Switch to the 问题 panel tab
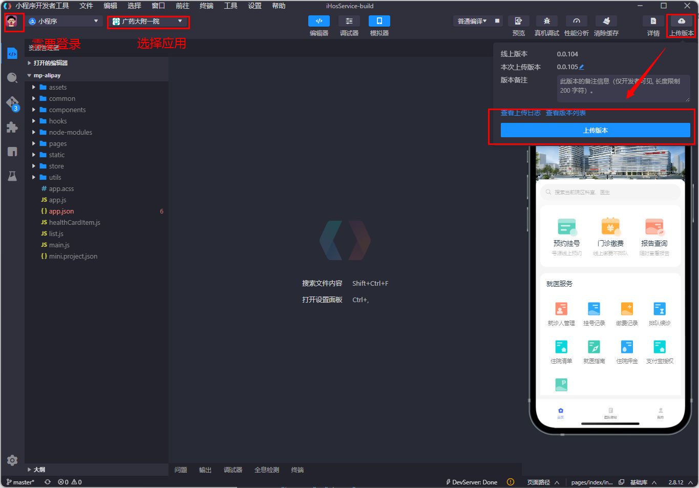Screen dimensions: 699x488 click(181, 470)
